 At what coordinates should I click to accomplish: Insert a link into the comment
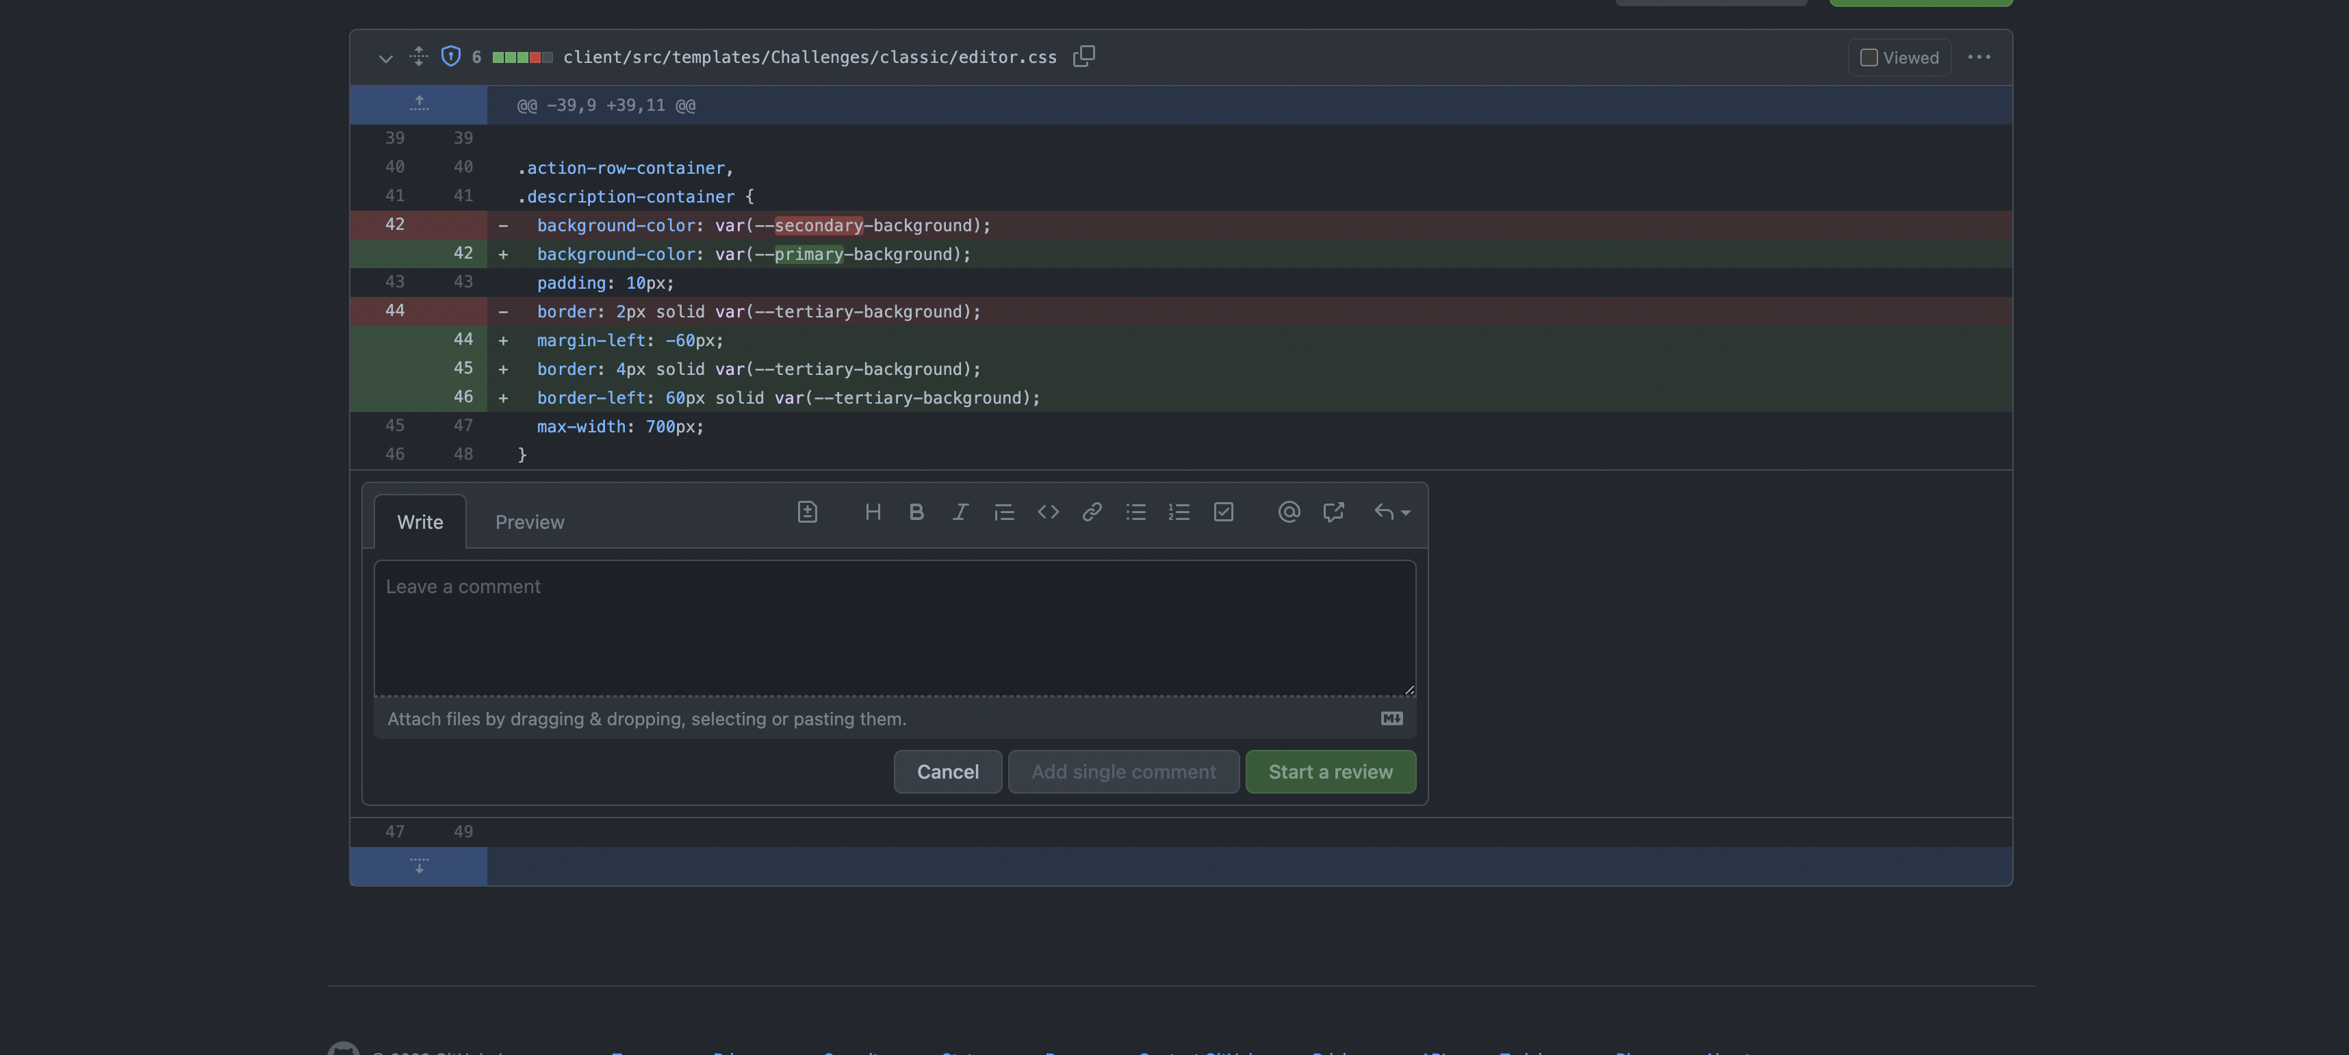tap(1092, 512)
